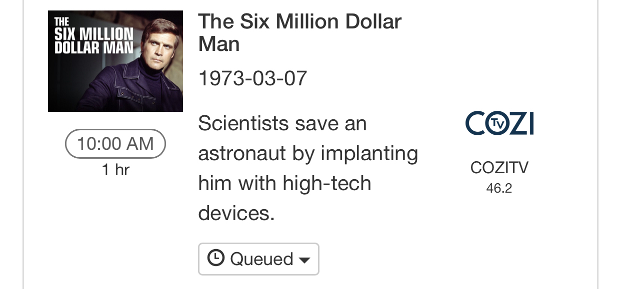Expand the caret arrow next to Queued

click(x=304, y=260)
